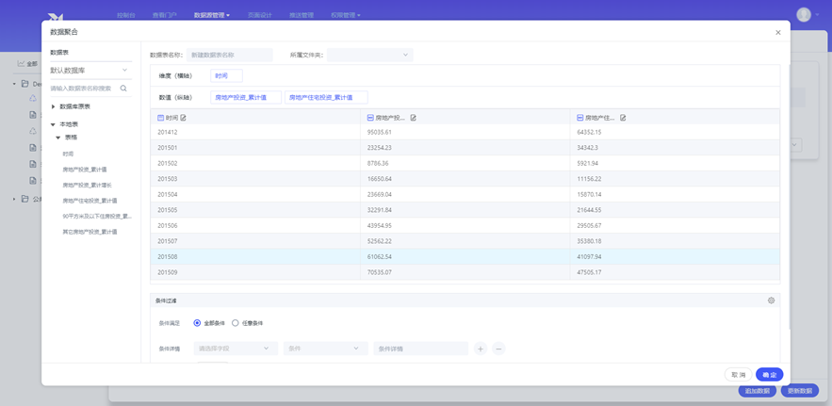Viewport: 832px width, 406px height.
Task: Open the 条件过滤 settings gear
Action: [x=771, y=300]
